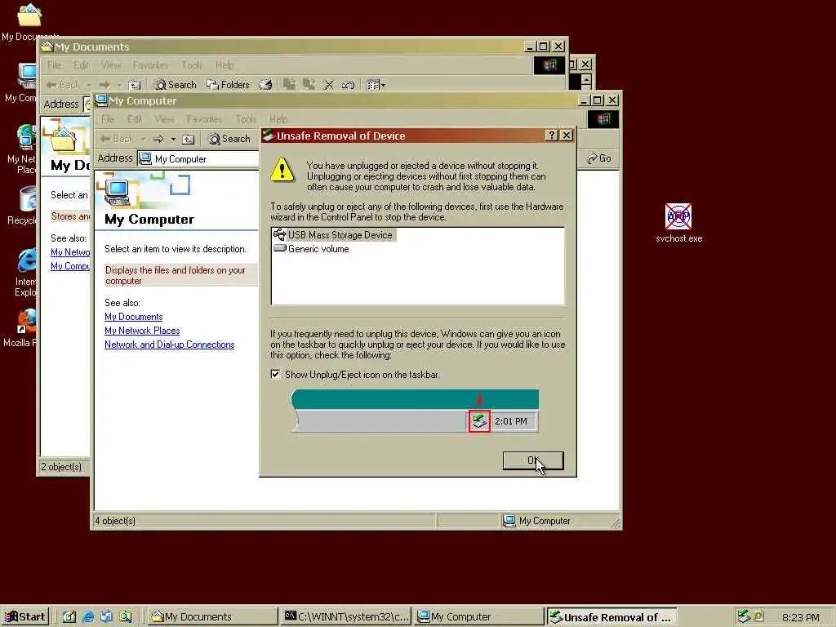Viewport: 836px width, 627px height.
Task: Uncheck Show Unplug/Eject icon on the taskbar
Action: coord(275,374)
